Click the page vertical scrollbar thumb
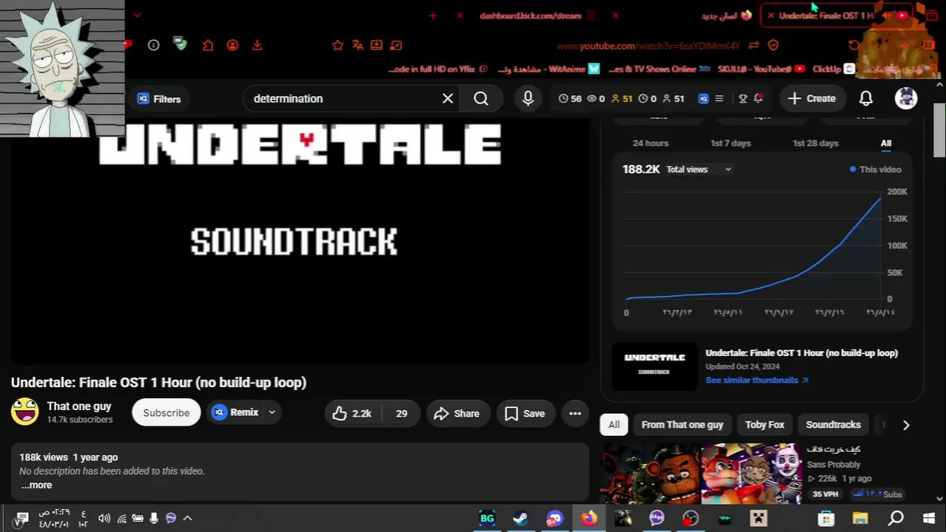The image size is (946, 532). (x=939, y=130)
